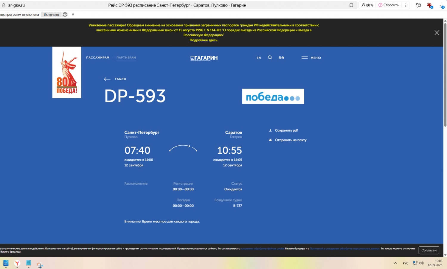Viewport: 447px width, 269px height.
Task: Click the lock icon in the address bar
Action: click(x=4, y=5)
